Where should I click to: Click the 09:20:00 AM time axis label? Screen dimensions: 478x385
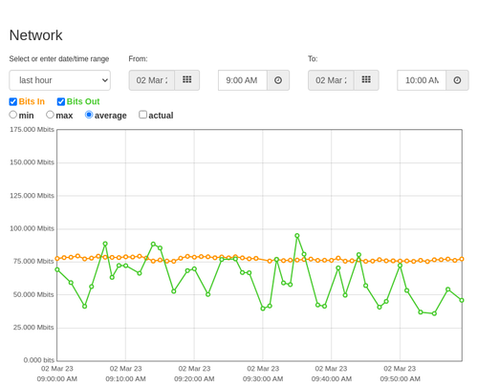pyautogui.click(x=194, y=379)
